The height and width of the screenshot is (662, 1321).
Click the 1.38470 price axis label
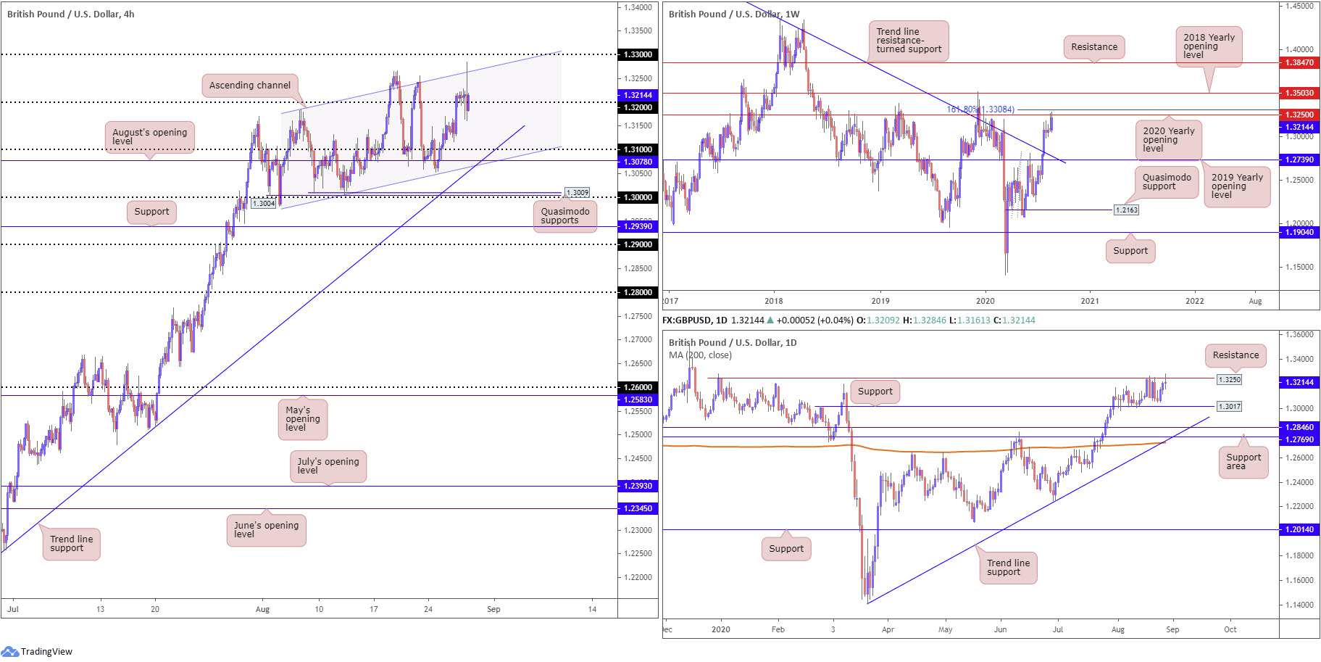1299,63
